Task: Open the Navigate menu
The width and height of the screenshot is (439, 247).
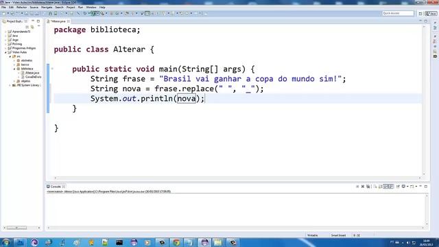Action: [47, 8]
